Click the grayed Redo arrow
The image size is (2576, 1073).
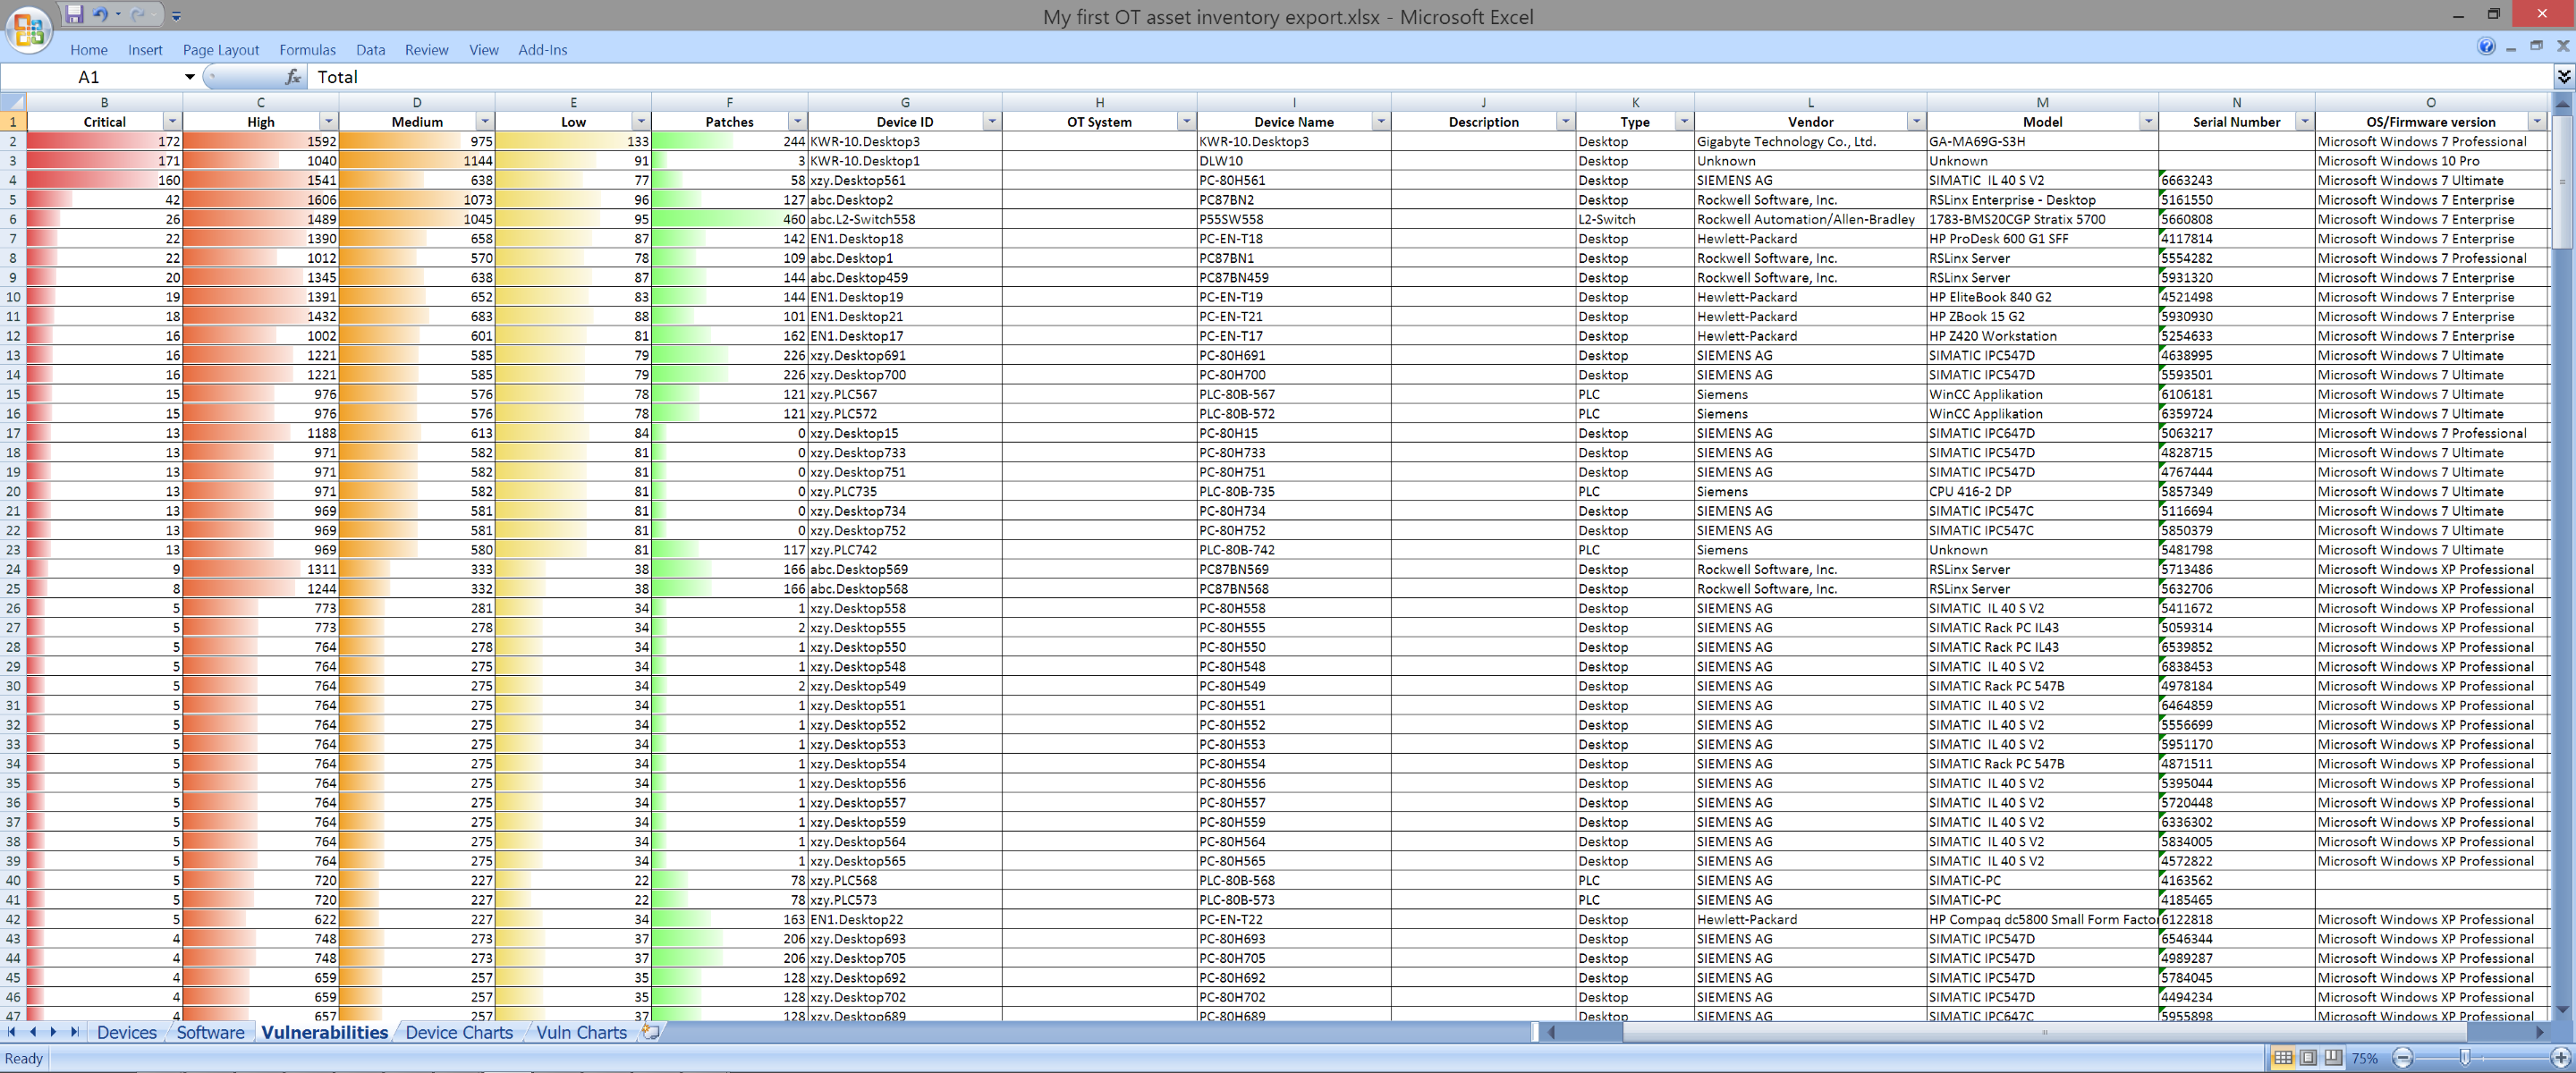pyautogui.click(x=138, y=14)
